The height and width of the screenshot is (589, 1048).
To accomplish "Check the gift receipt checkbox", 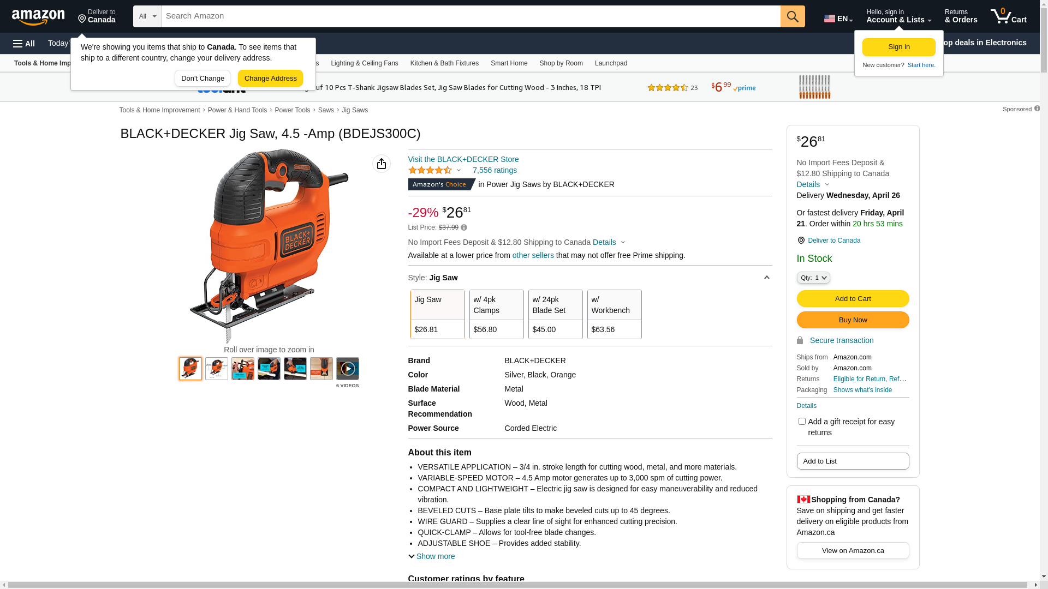I will (801, 421).
